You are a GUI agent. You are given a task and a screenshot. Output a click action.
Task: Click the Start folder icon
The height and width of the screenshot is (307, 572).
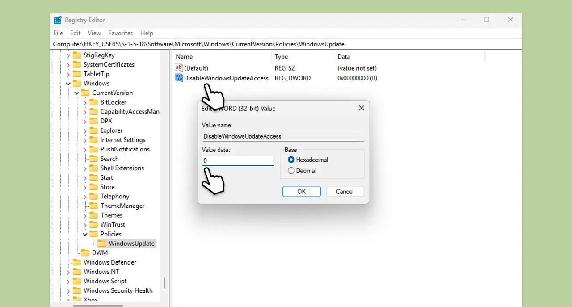coord(93,177)
